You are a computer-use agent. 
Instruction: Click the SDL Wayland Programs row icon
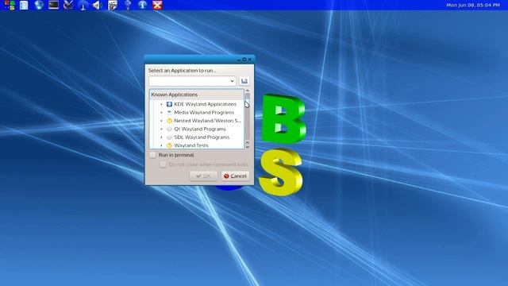[169, 137]
